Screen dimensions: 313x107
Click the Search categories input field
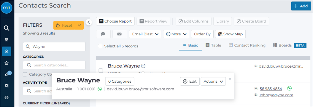[54, 65]
